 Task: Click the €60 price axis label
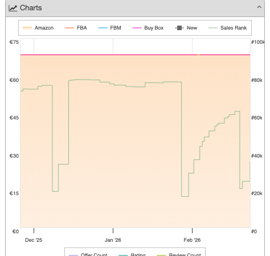tap(14, 80)
